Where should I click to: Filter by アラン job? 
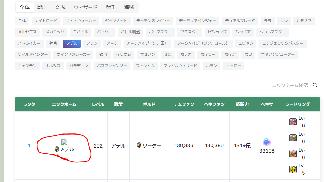click(x=92, y=43)
